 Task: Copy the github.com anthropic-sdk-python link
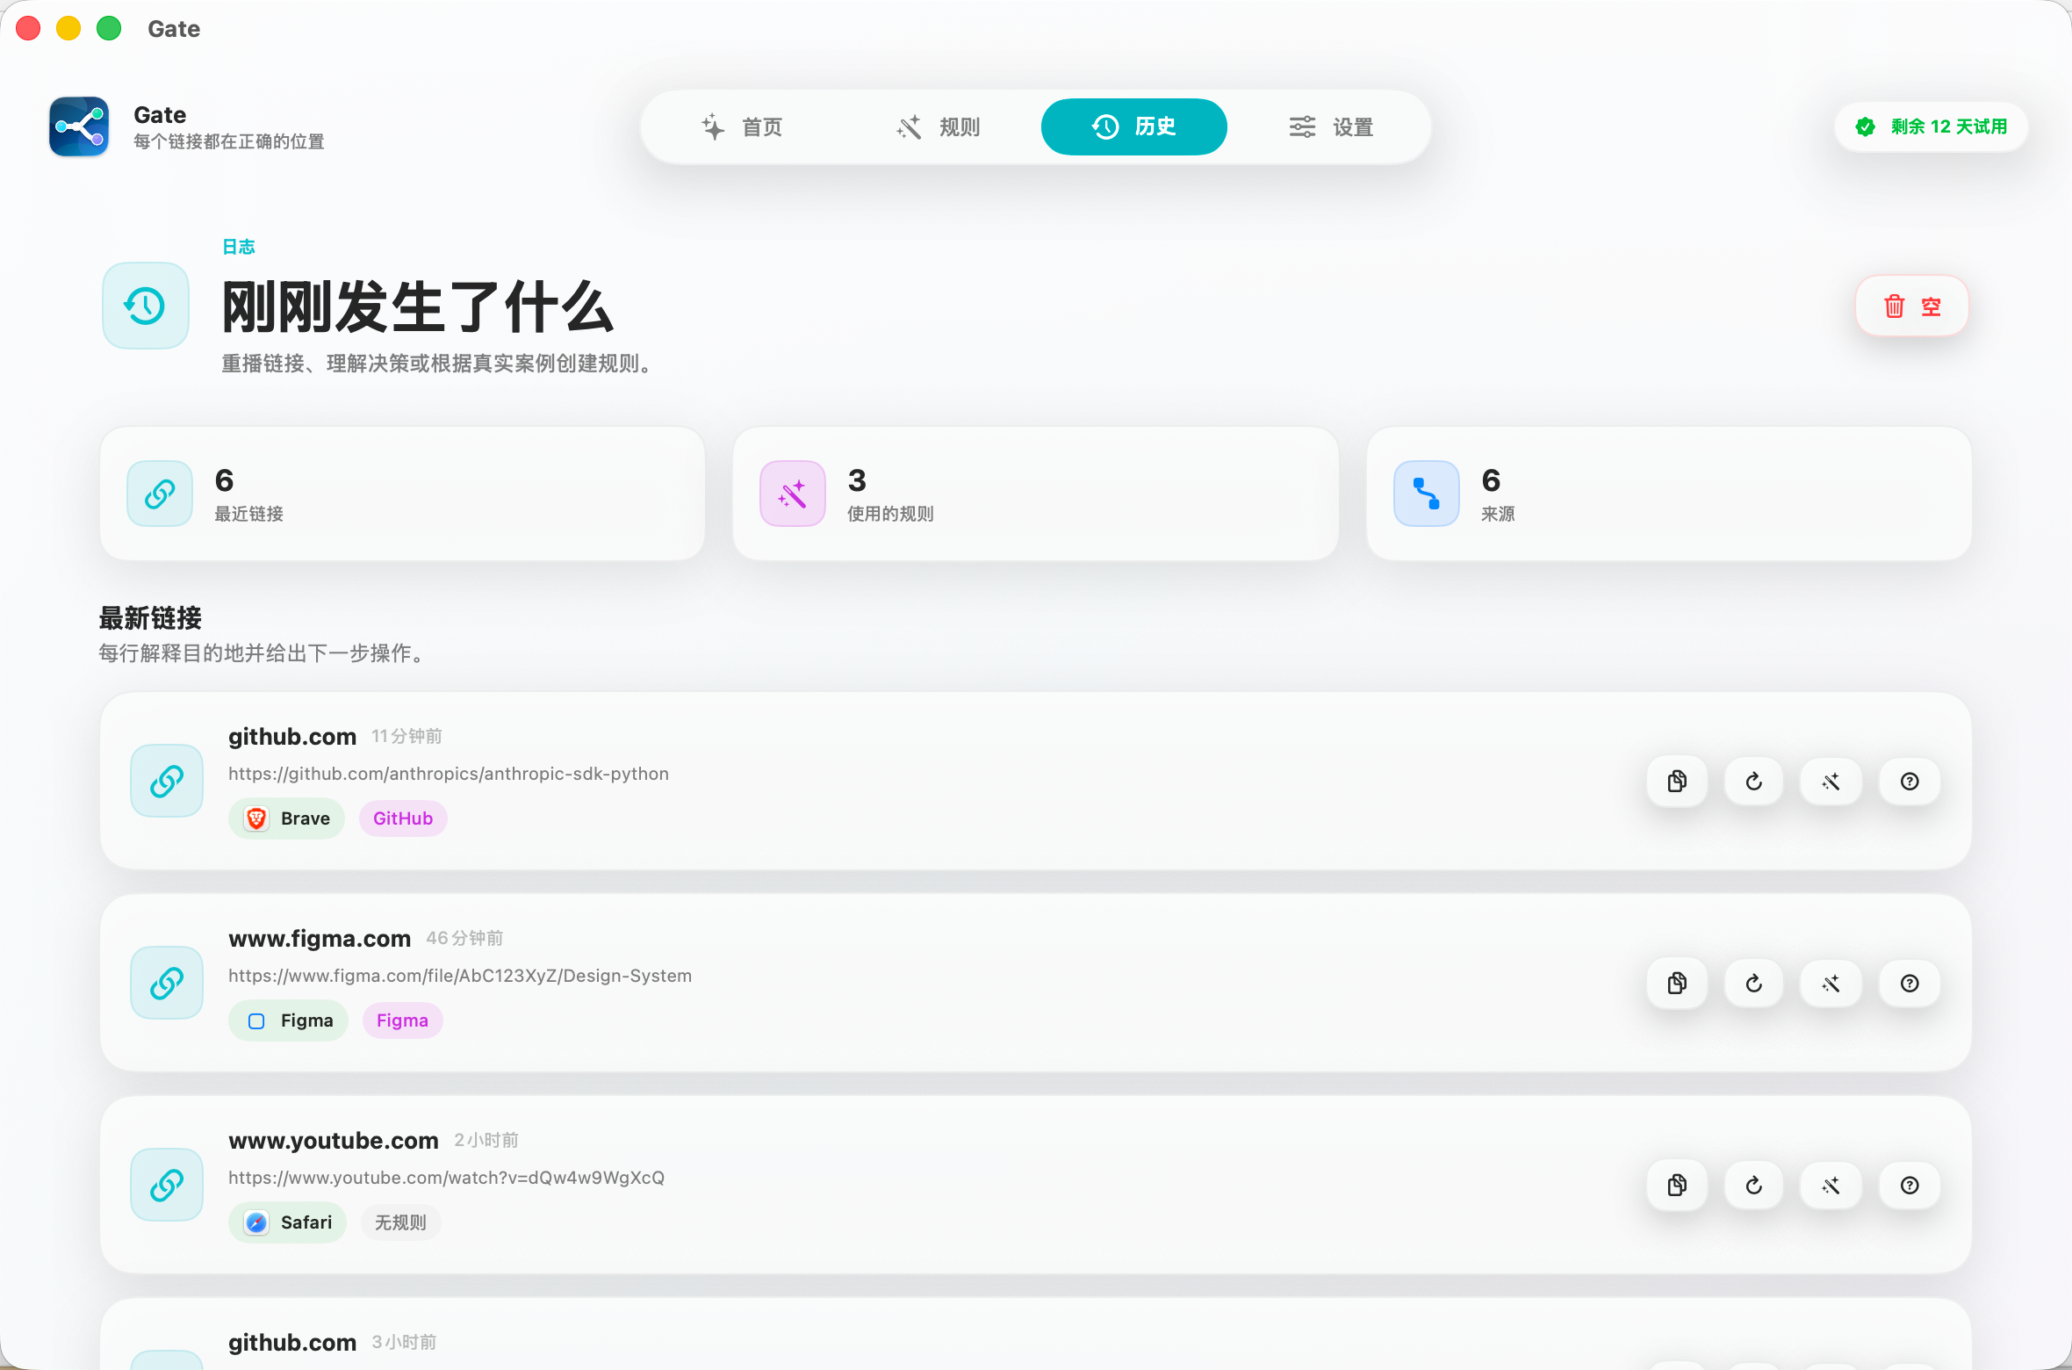coord(1677,782)
